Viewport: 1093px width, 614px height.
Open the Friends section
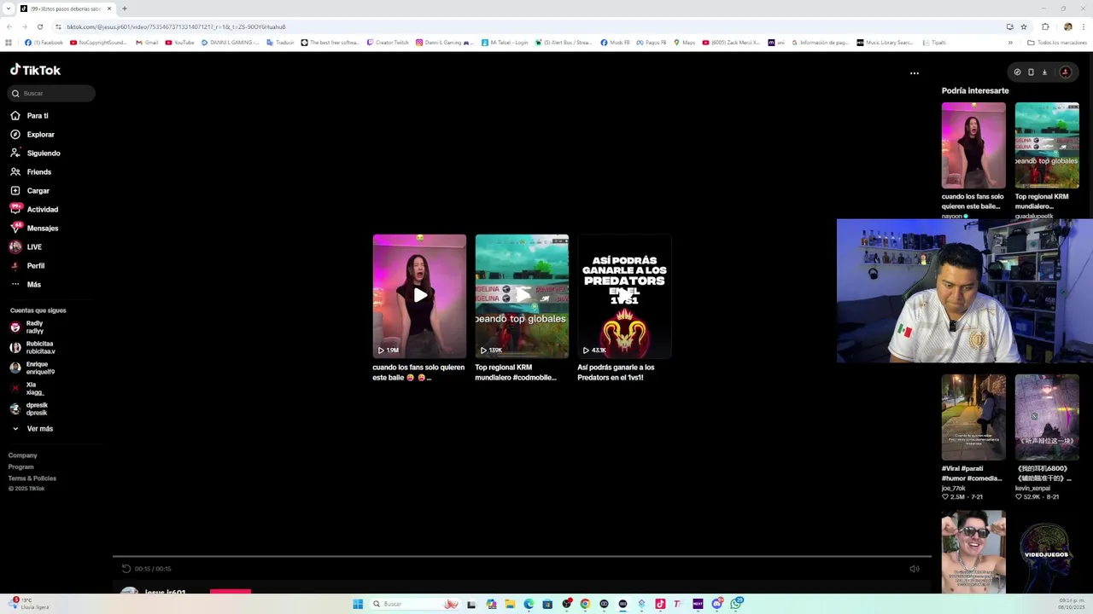pos(31,172)
